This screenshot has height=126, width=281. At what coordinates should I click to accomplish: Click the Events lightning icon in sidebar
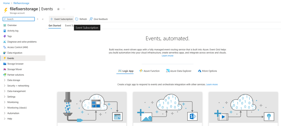[x=5, y=58]
